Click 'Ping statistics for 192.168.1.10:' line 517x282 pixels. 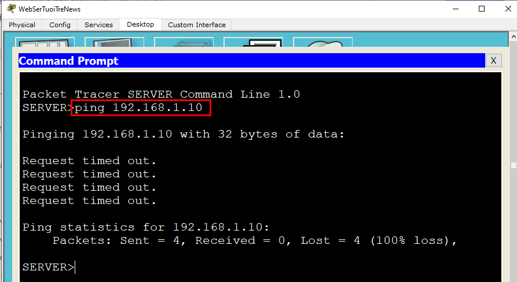tap(146, 227)
